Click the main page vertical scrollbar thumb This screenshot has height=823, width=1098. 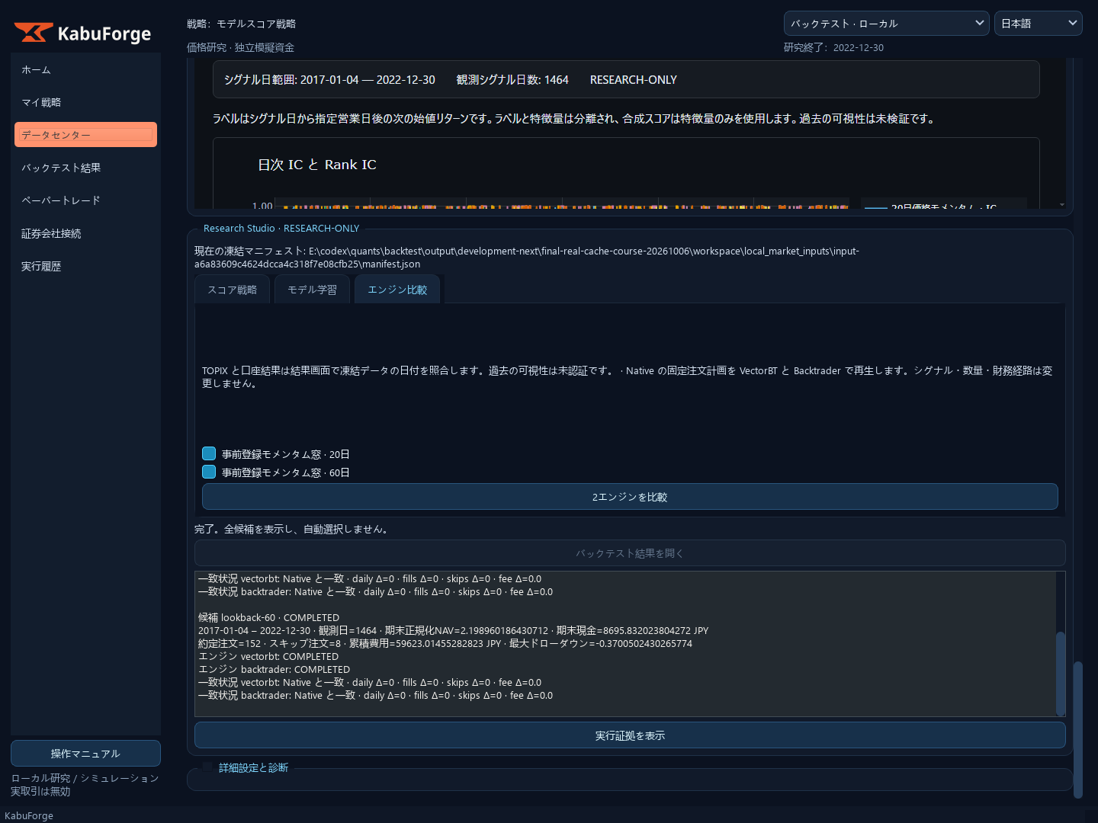(1078, 729)
